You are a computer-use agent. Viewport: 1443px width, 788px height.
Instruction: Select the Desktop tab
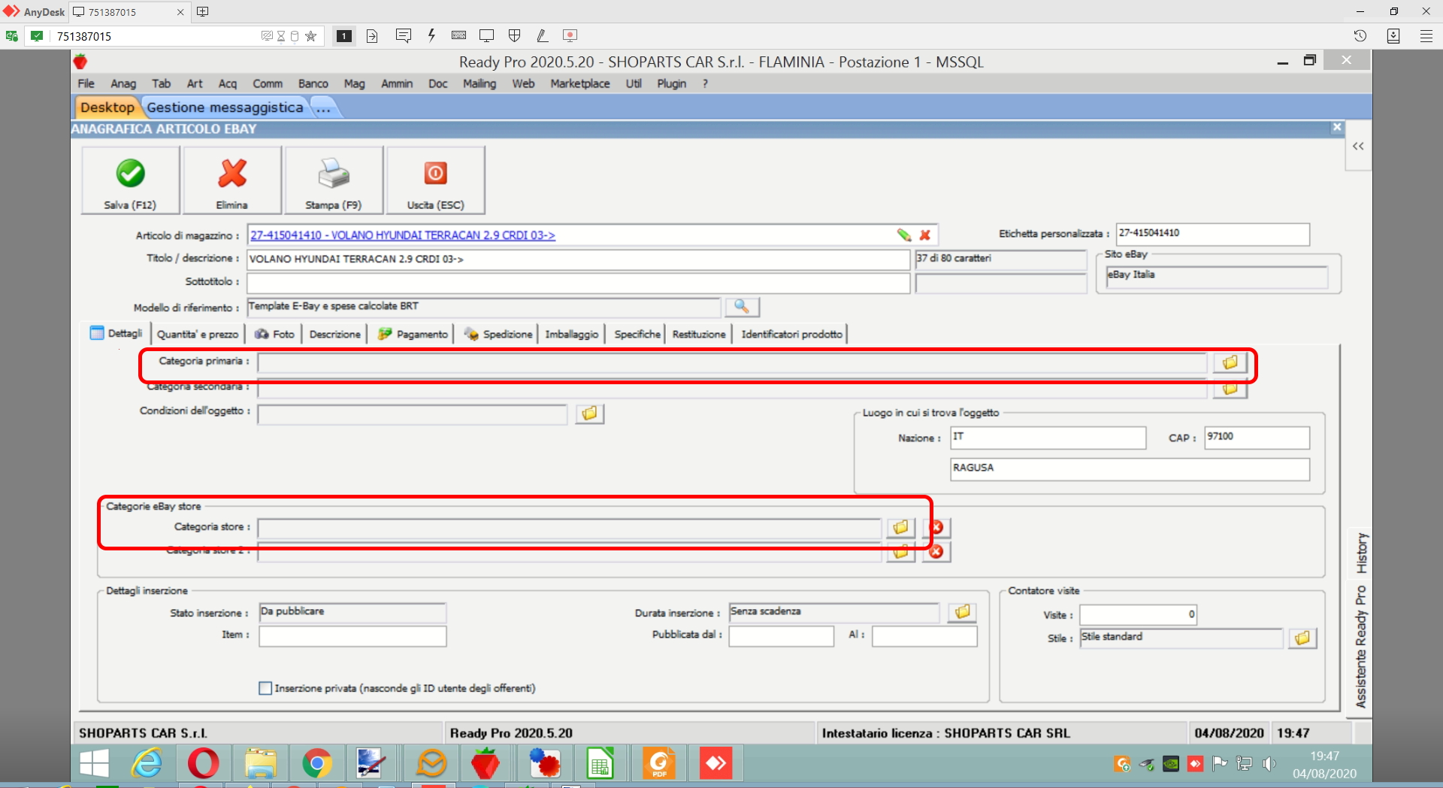pyautogui.click(x=107, y=108)
